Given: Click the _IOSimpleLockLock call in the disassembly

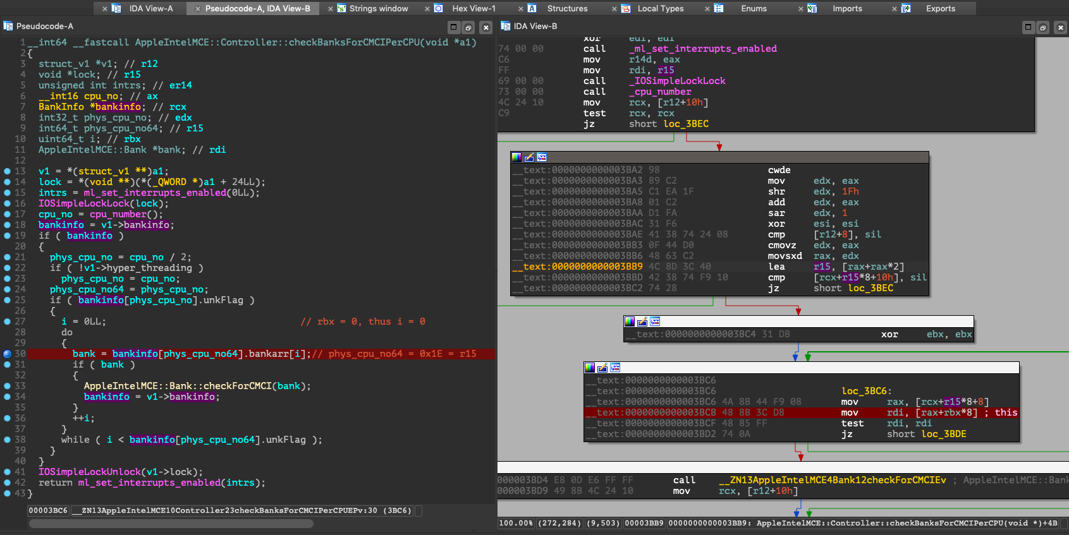Looking at the screenshot, I should tap(679, 81).
